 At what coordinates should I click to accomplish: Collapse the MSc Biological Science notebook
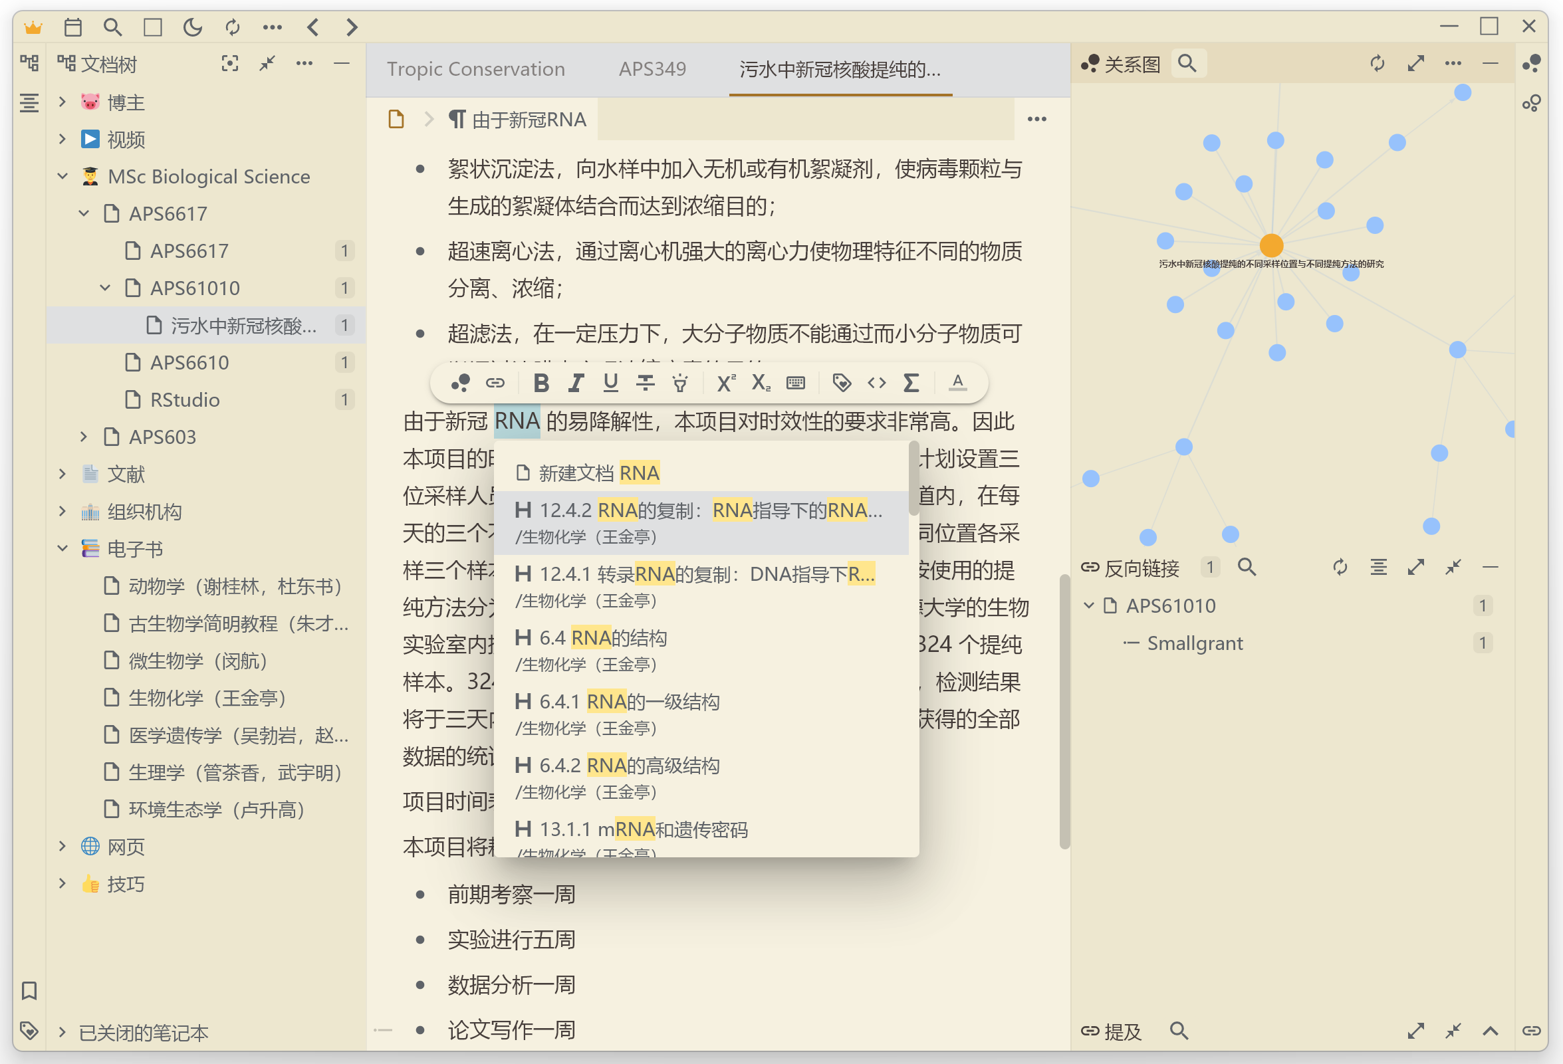pyautogui.click(x=62, y=176)
